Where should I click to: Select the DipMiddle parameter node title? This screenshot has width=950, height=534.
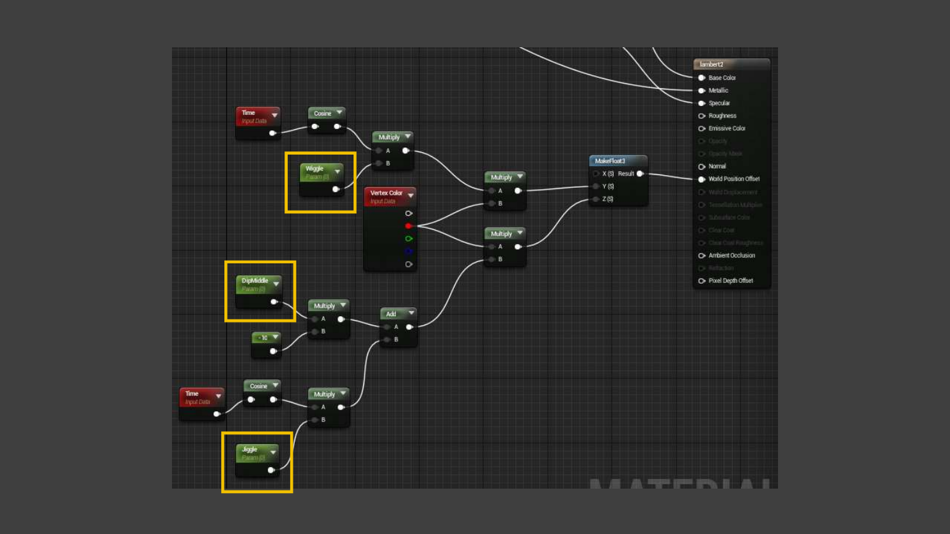[254, 281]
